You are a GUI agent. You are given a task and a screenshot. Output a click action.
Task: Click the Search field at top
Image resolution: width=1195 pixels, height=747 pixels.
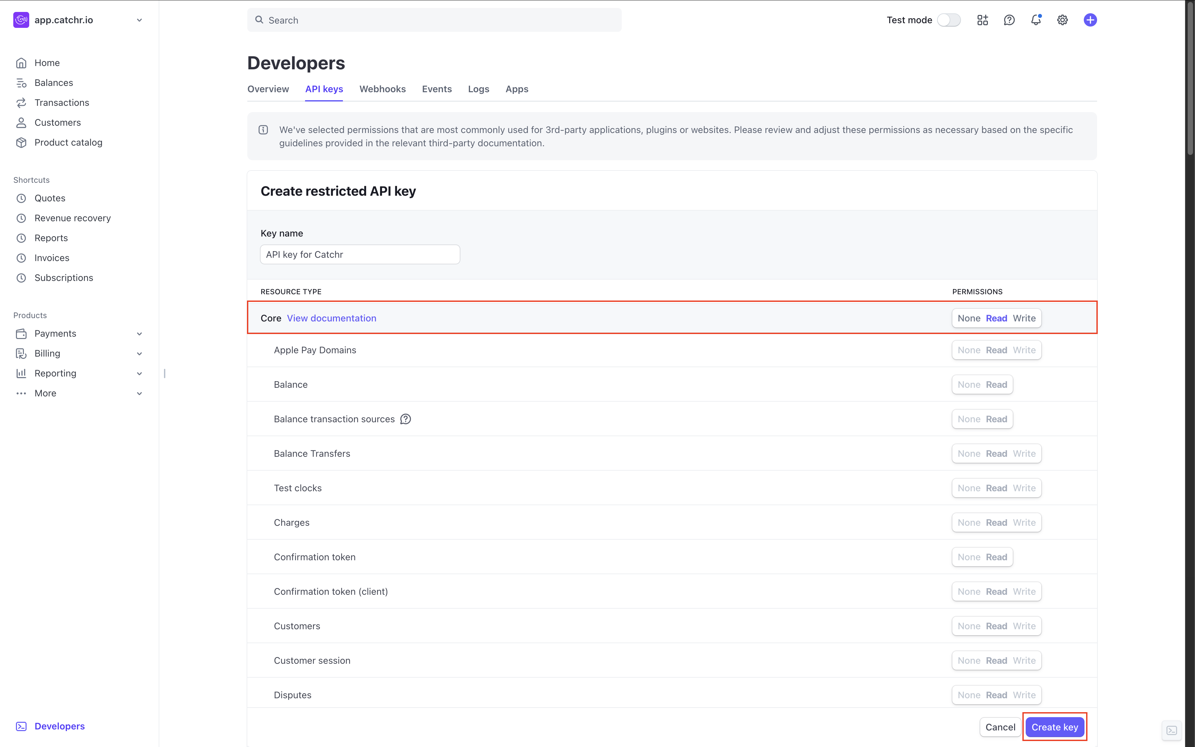[434, 20]
